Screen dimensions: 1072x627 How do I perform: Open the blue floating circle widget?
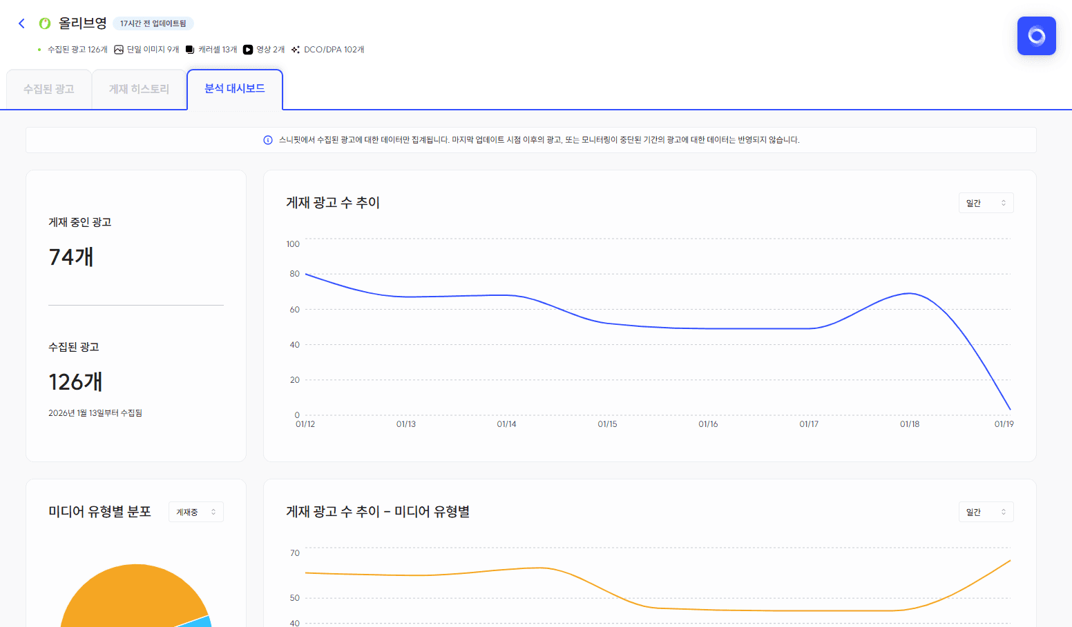(1036, 36)
